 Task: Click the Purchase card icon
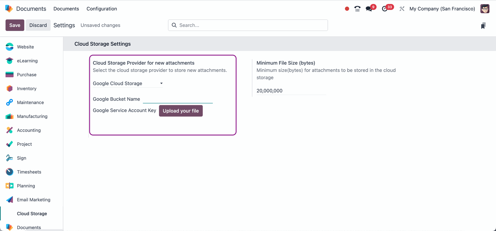[x=10, y=74]
